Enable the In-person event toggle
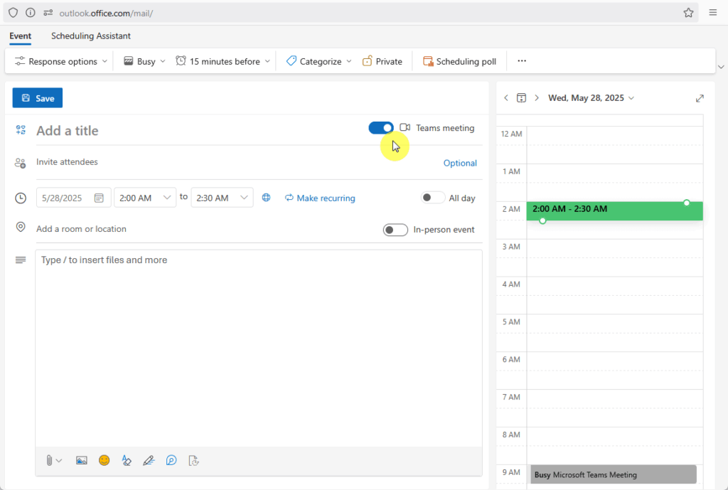Screen dimensions: 728x490 [395, 230]
